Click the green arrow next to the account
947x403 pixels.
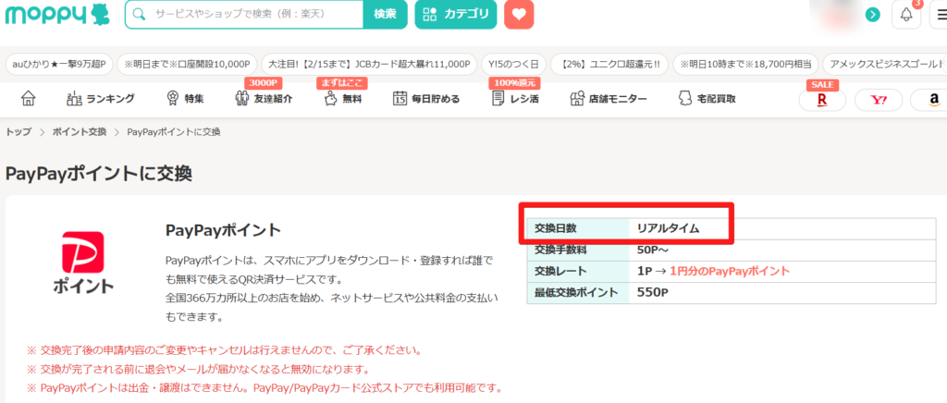click(872, 15)
